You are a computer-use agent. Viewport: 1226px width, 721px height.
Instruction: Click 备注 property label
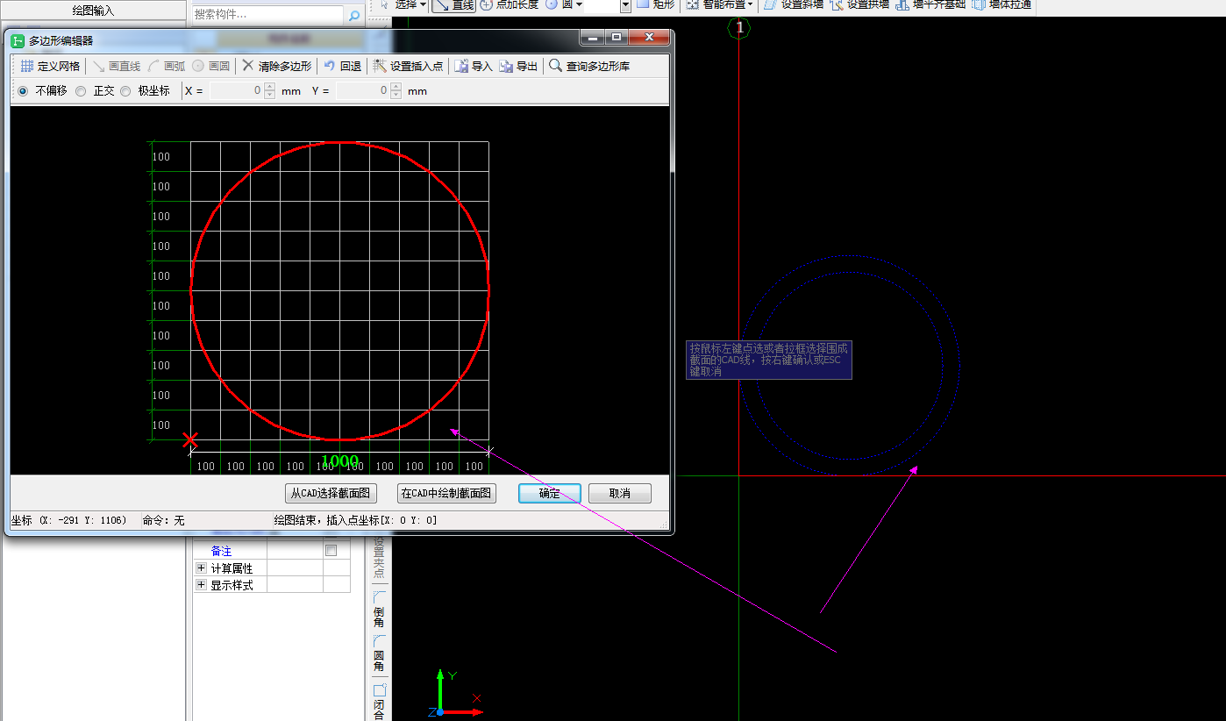tap(221, 551)
